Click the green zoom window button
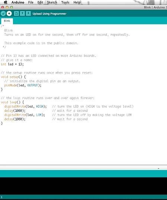Screen dimensions: 167x200 pos(12,7)
